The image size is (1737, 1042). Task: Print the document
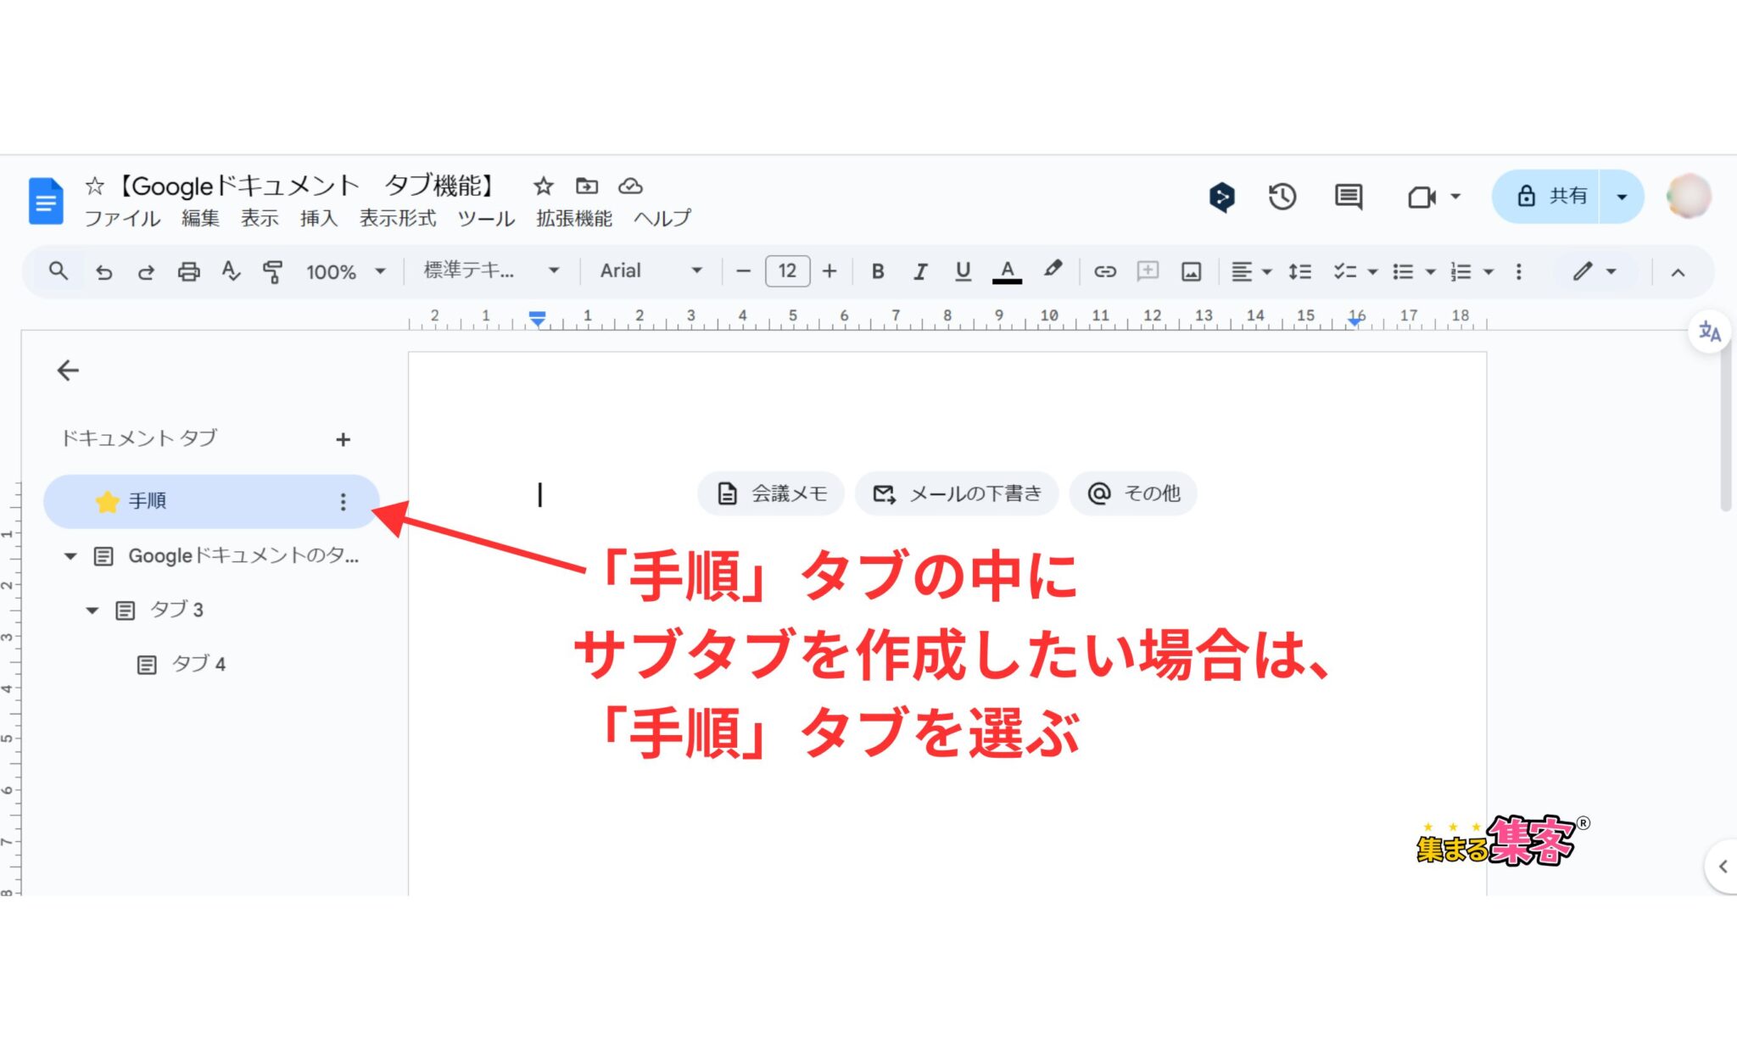click(188, 272)
